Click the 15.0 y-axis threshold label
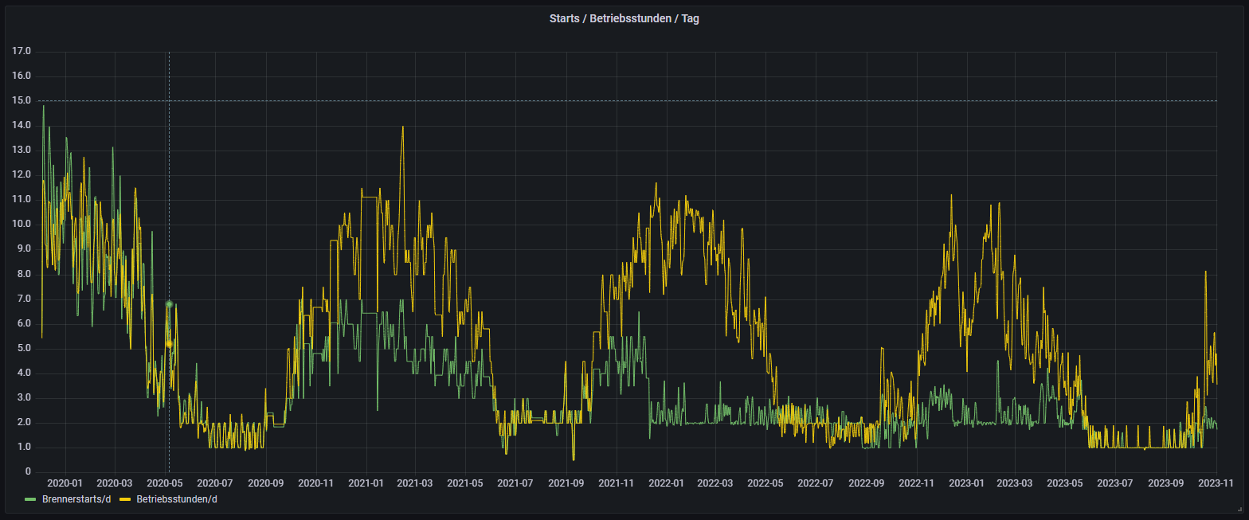The image size is (1249, 520). tap(21, 101)
